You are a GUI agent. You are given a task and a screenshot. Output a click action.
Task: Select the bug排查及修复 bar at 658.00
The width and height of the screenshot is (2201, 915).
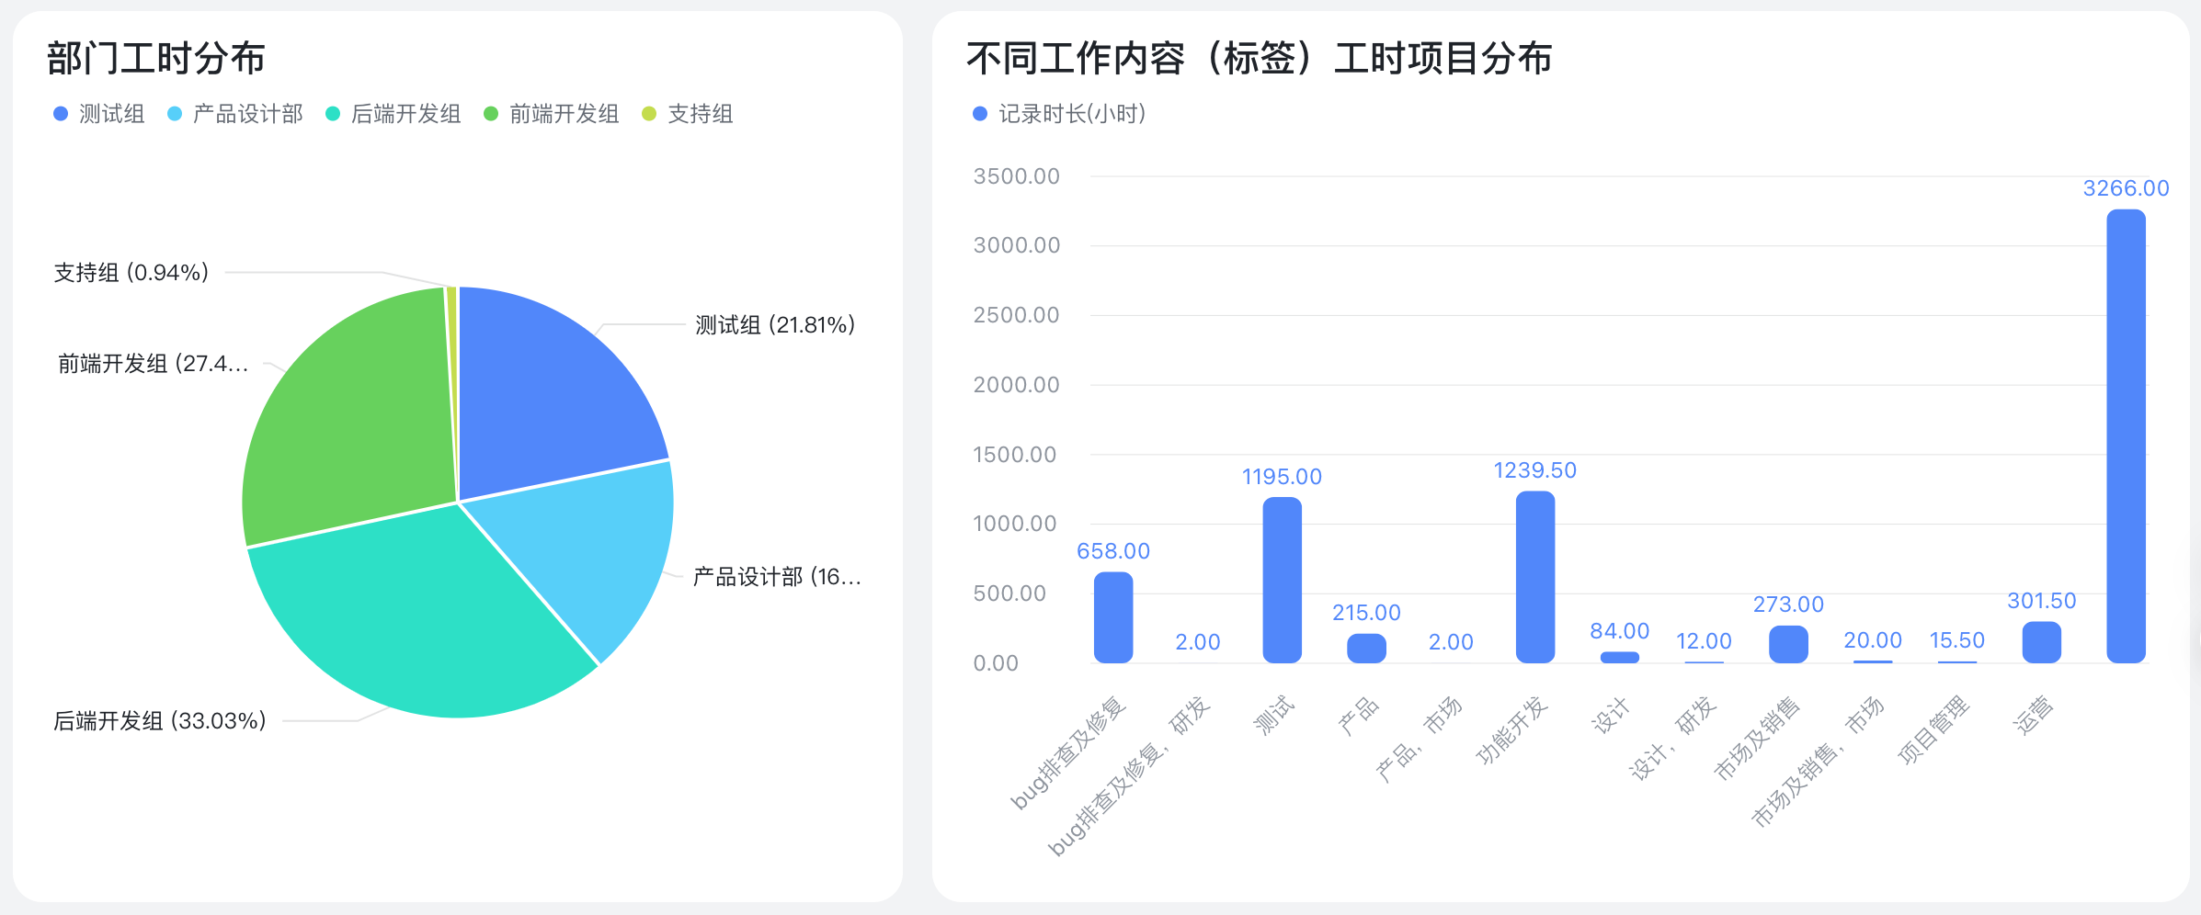pyautogui.click(x=1112, y=617)
